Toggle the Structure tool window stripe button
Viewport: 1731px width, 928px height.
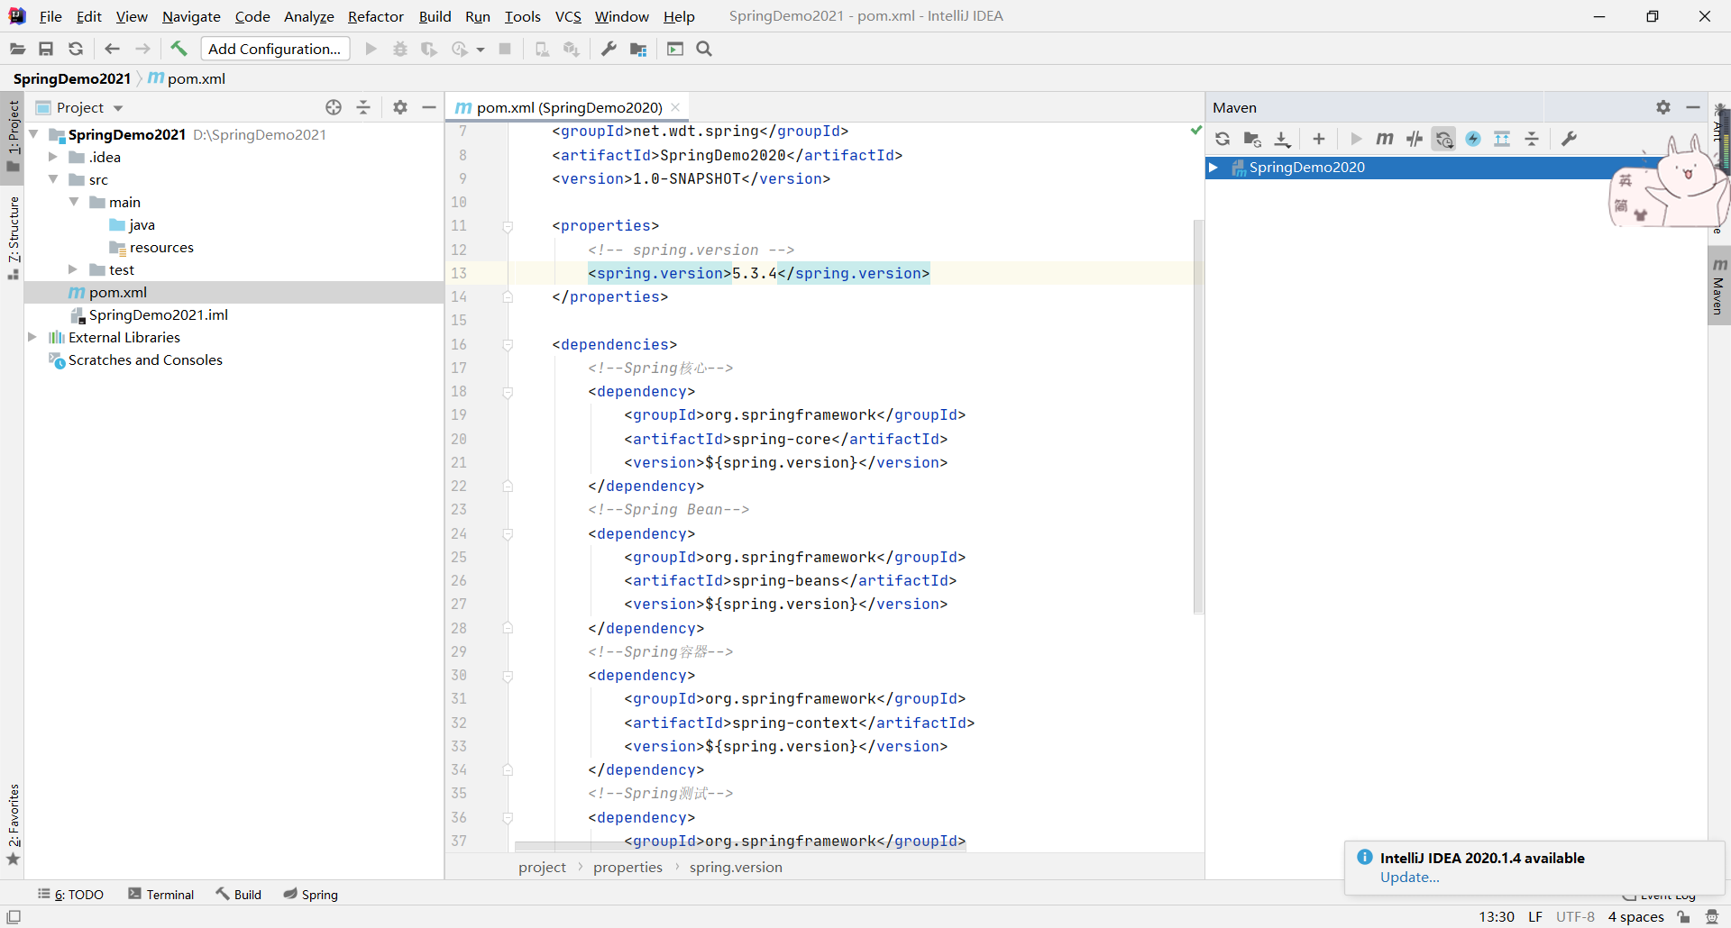tap(13, 237)
